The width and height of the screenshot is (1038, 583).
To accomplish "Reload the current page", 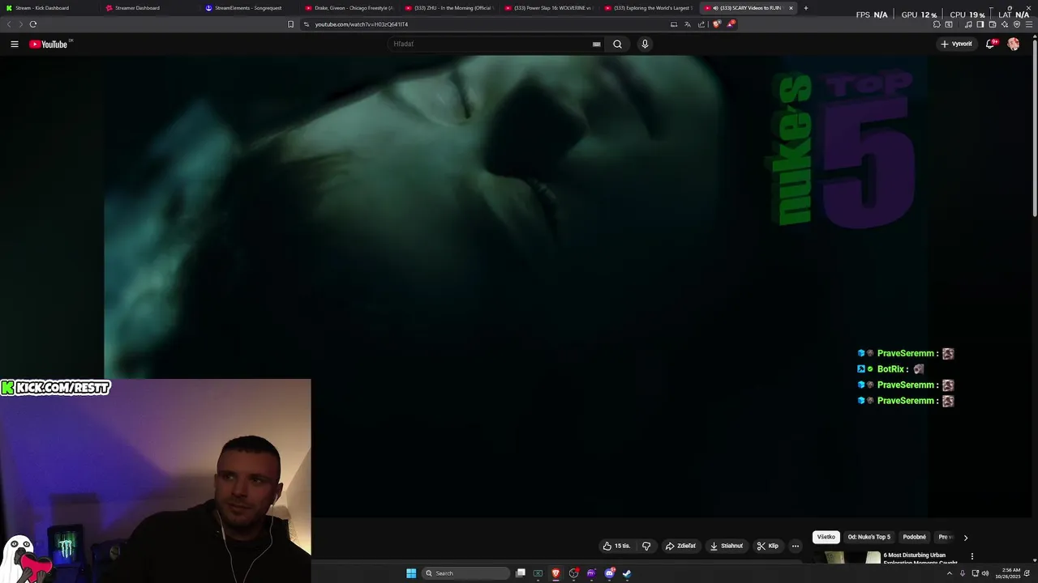I will tap(32, 24).
